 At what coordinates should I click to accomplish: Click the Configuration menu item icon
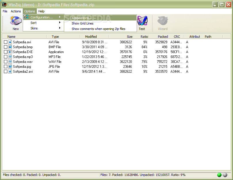26,17
